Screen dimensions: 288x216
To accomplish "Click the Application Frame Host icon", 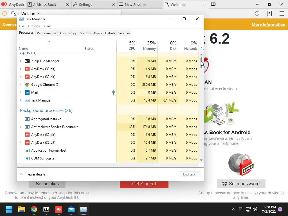I will click(27, 150).
